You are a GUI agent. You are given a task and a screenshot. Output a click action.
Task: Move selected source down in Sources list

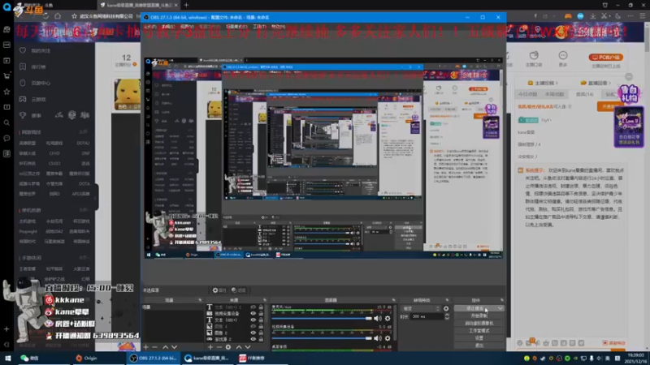point(248,347)
